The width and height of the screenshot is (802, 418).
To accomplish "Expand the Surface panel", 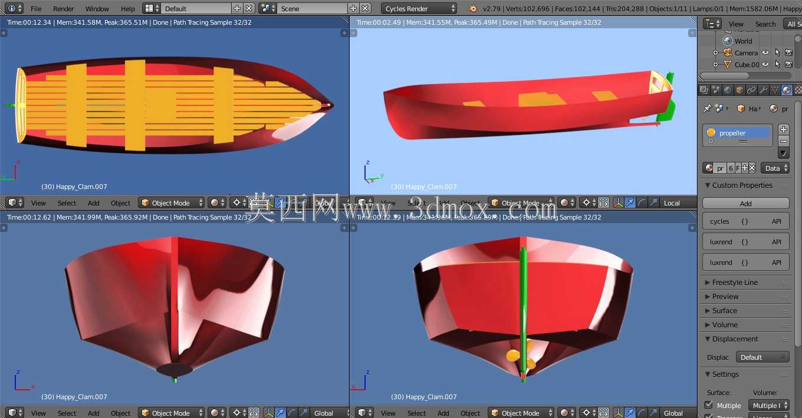I will (x=725, y=311).
